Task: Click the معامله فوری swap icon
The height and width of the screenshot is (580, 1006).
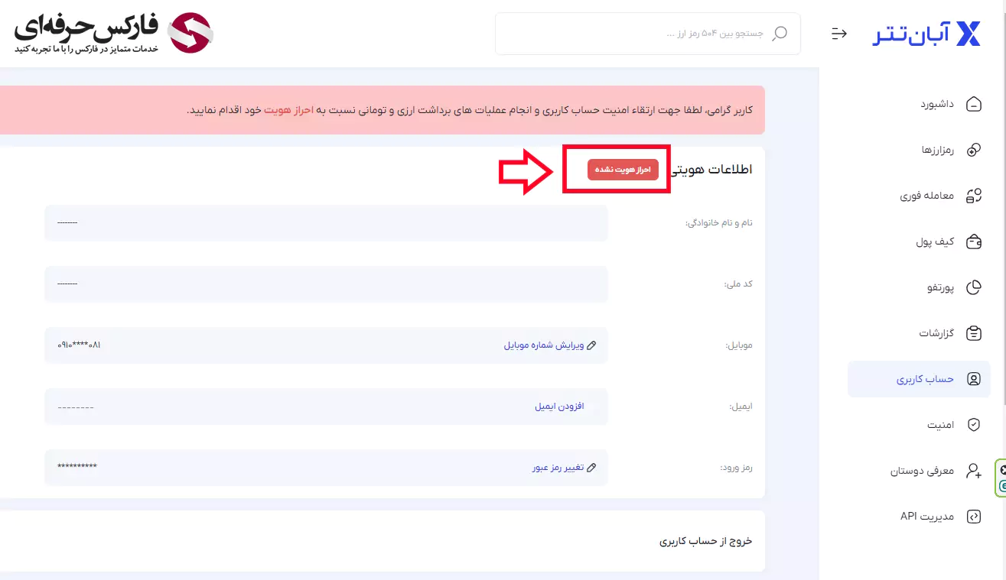Action: 974,196
